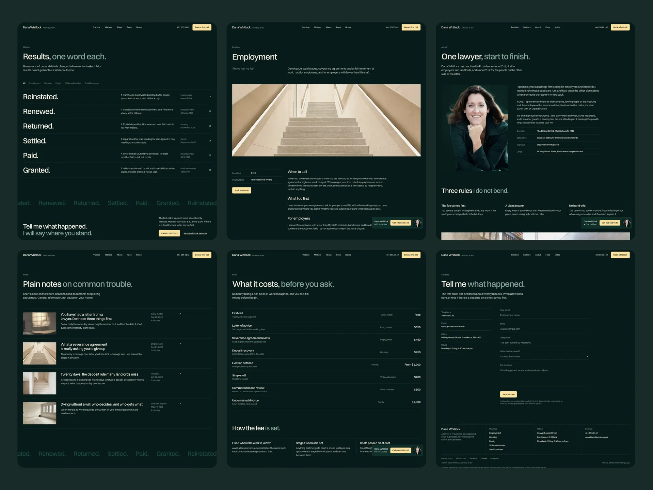Open the letter from a lawyer note thumbnail
This screenshot has width=653, height=490.
pyautogui.click(x=40, y=323)
